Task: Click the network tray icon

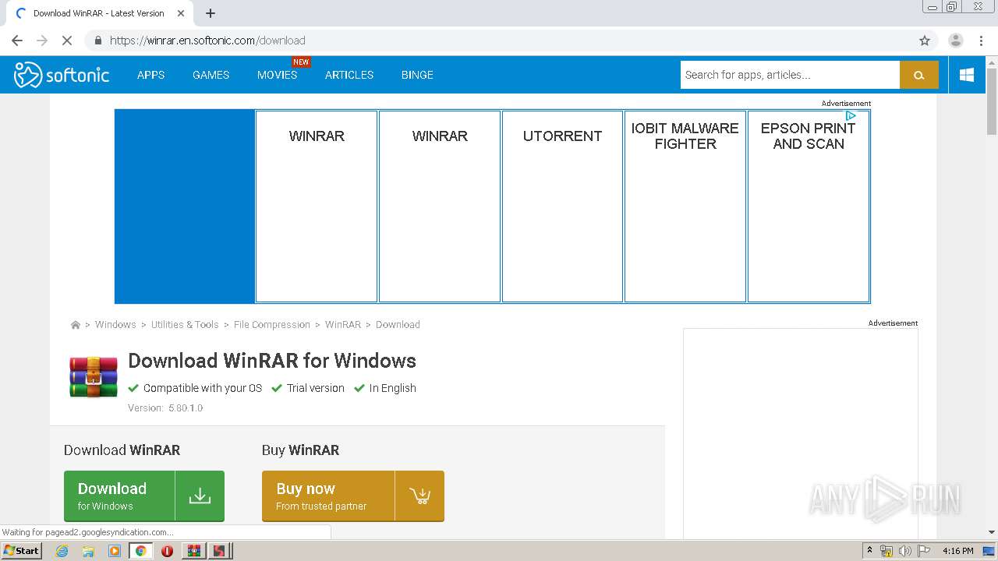Action: [x=887, y=551]
